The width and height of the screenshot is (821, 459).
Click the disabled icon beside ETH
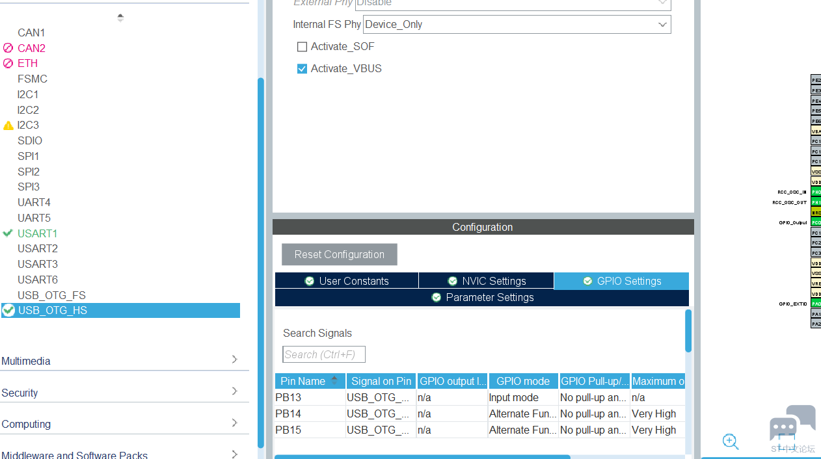(x=8, y=63)
